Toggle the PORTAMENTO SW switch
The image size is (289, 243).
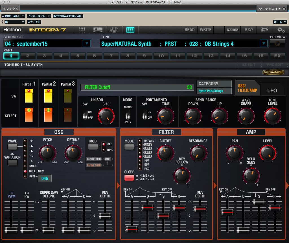[x=145, y=115]
